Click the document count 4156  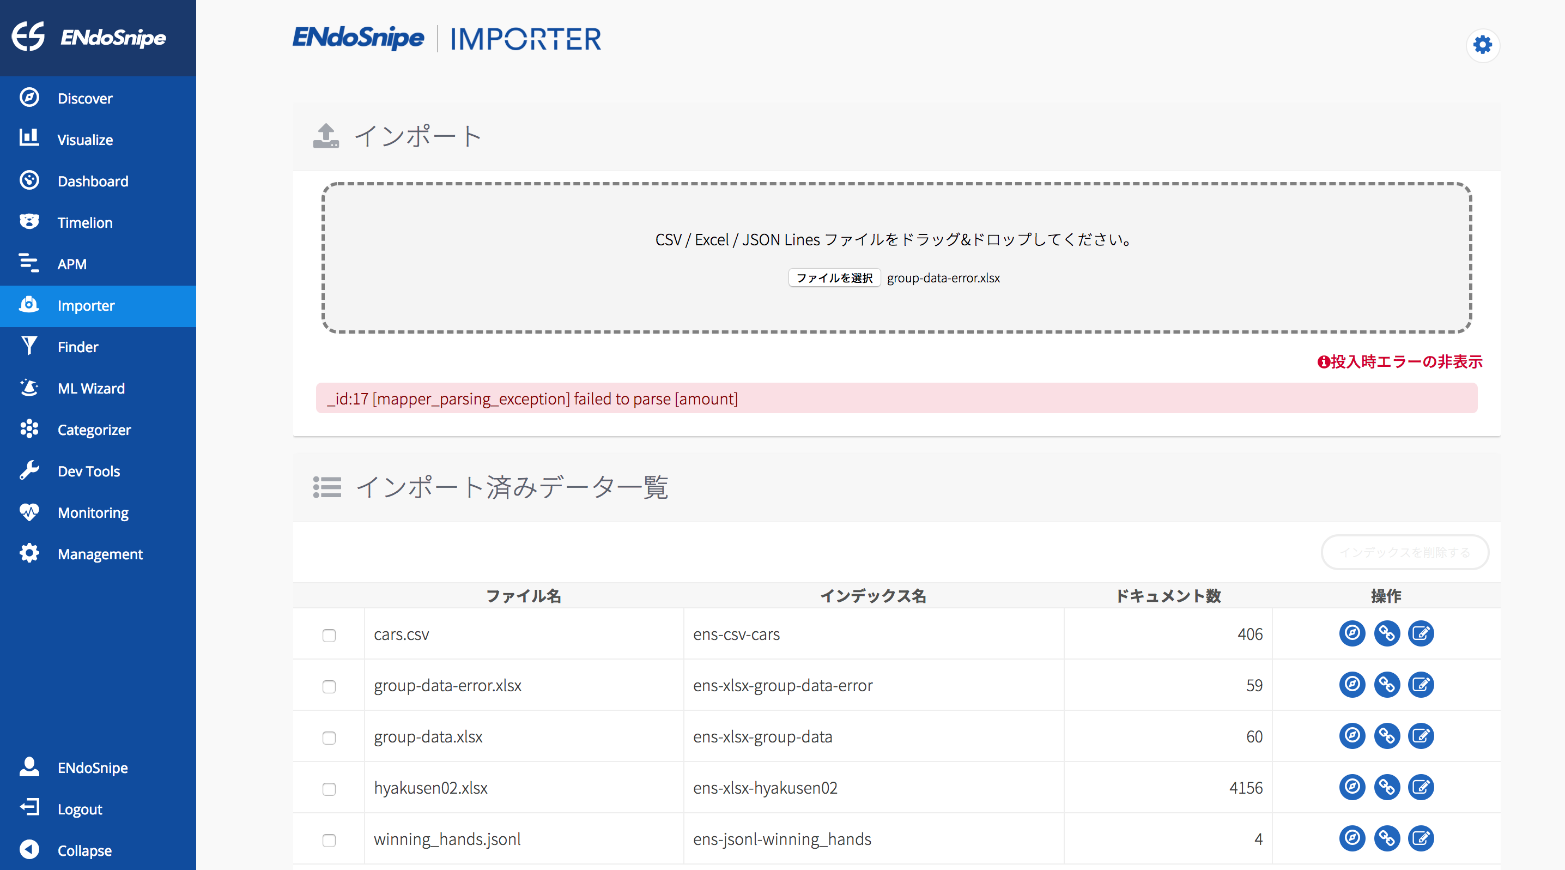point(1246,787)
